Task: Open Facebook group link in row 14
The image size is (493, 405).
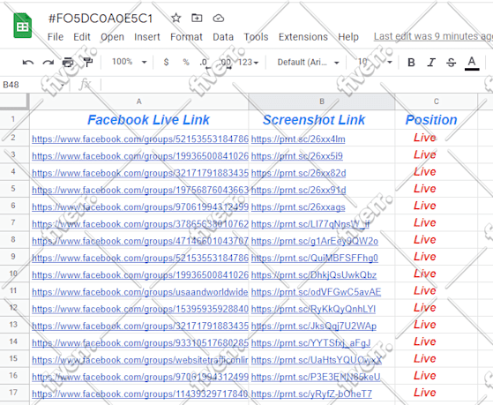Action: (140, 343)
